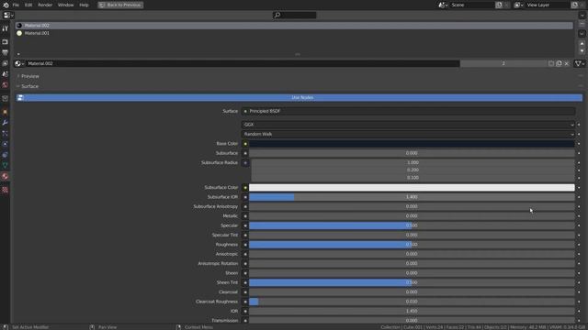
Task: Open the Collection properties tab
Action: pyautogui.click(x=5, y=99)
